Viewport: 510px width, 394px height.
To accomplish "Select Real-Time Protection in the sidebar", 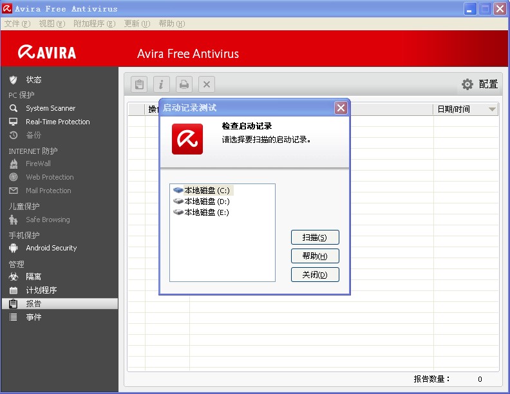I will pos(59,122).
